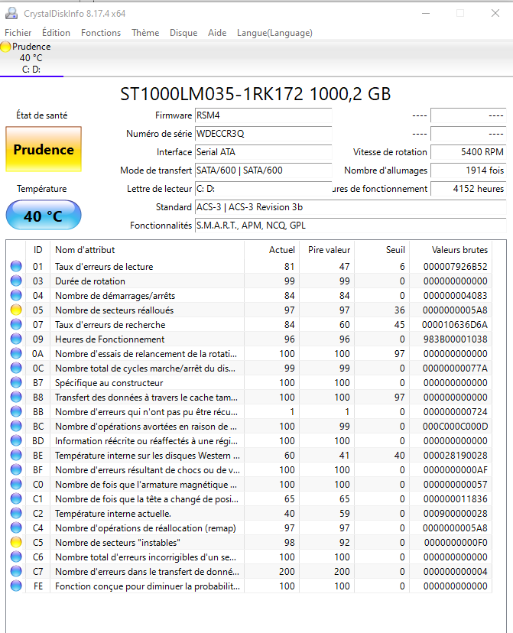Click the blue status icon for attribute BC
This screenshot has height=633, width=513.
[16, 426]
